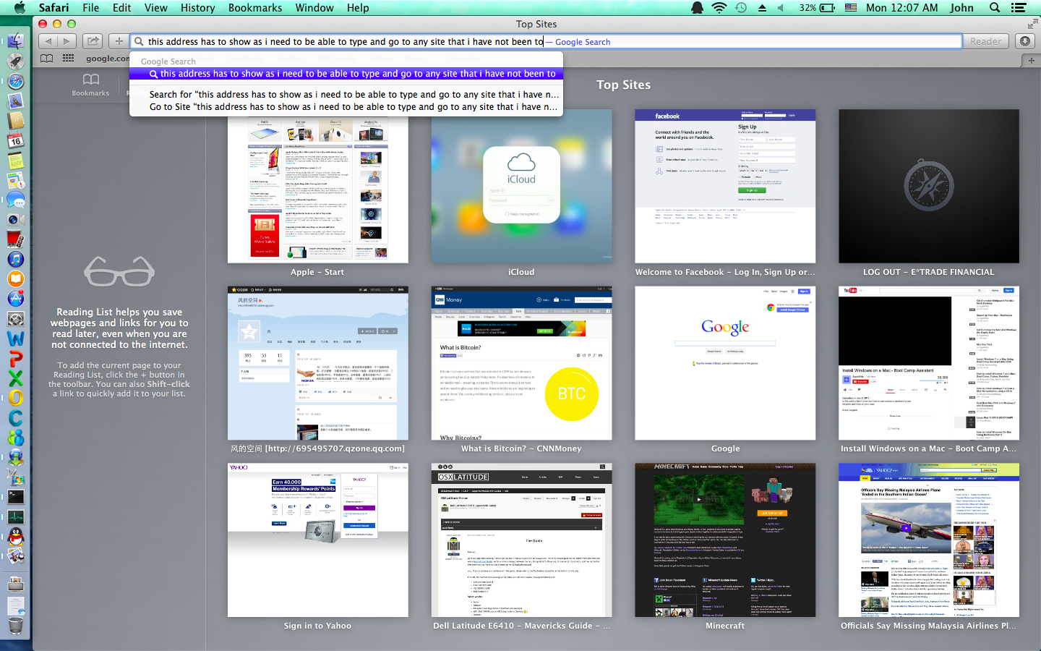Open Activity Monitor from the Dock

(15, 516)
